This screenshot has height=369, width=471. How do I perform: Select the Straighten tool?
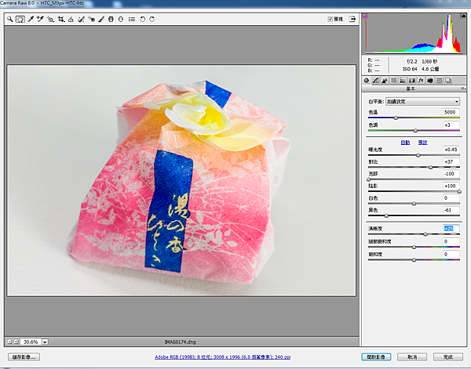[x=71, y=19]
